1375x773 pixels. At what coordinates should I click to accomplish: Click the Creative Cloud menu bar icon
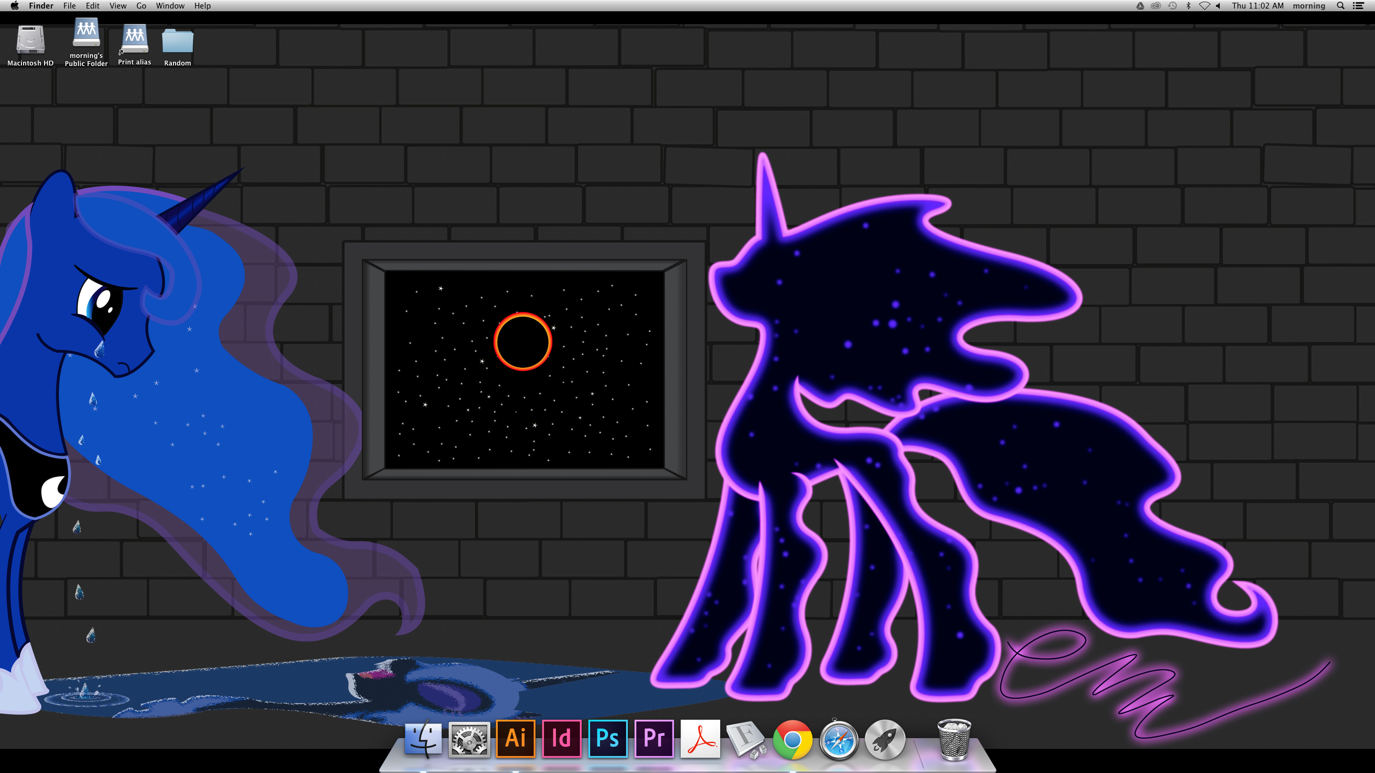coord(1156,6)
